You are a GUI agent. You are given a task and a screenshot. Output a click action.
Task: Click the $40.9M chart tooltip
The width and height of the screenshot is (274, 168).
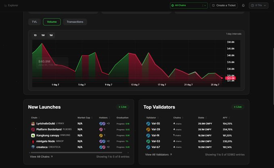52,63
